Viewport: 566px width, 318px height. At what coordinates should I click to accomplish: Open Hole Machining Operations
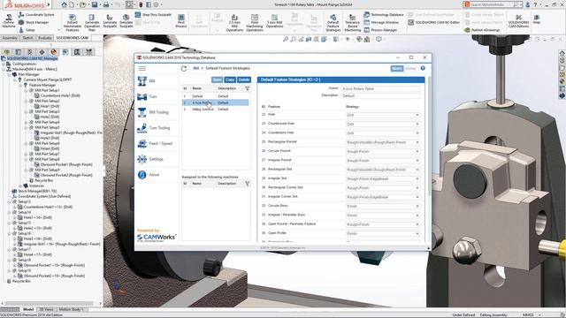(x=255, y=23)
